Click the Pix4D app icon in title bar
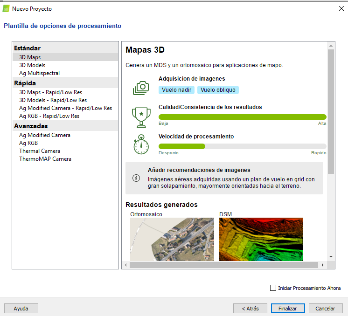 (6, 9)
